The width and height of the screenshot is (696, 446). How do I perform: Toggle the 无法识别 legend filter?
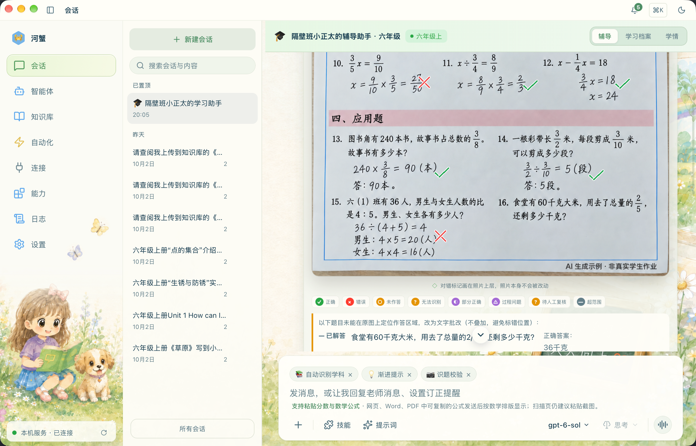(x=426, y=302)
